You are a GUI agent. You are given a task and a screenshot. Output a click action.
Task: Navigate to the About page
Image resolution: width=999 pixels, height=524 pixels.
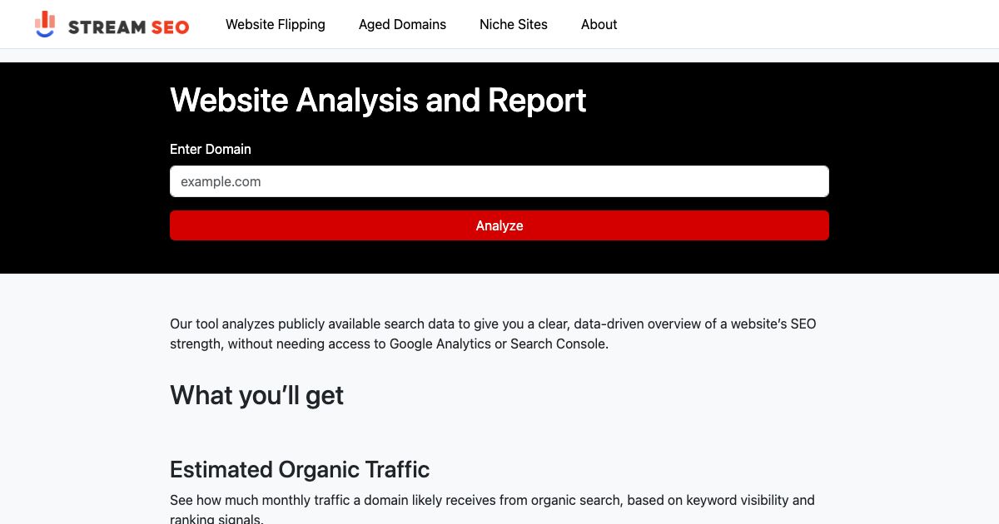[x=599, y=24]
